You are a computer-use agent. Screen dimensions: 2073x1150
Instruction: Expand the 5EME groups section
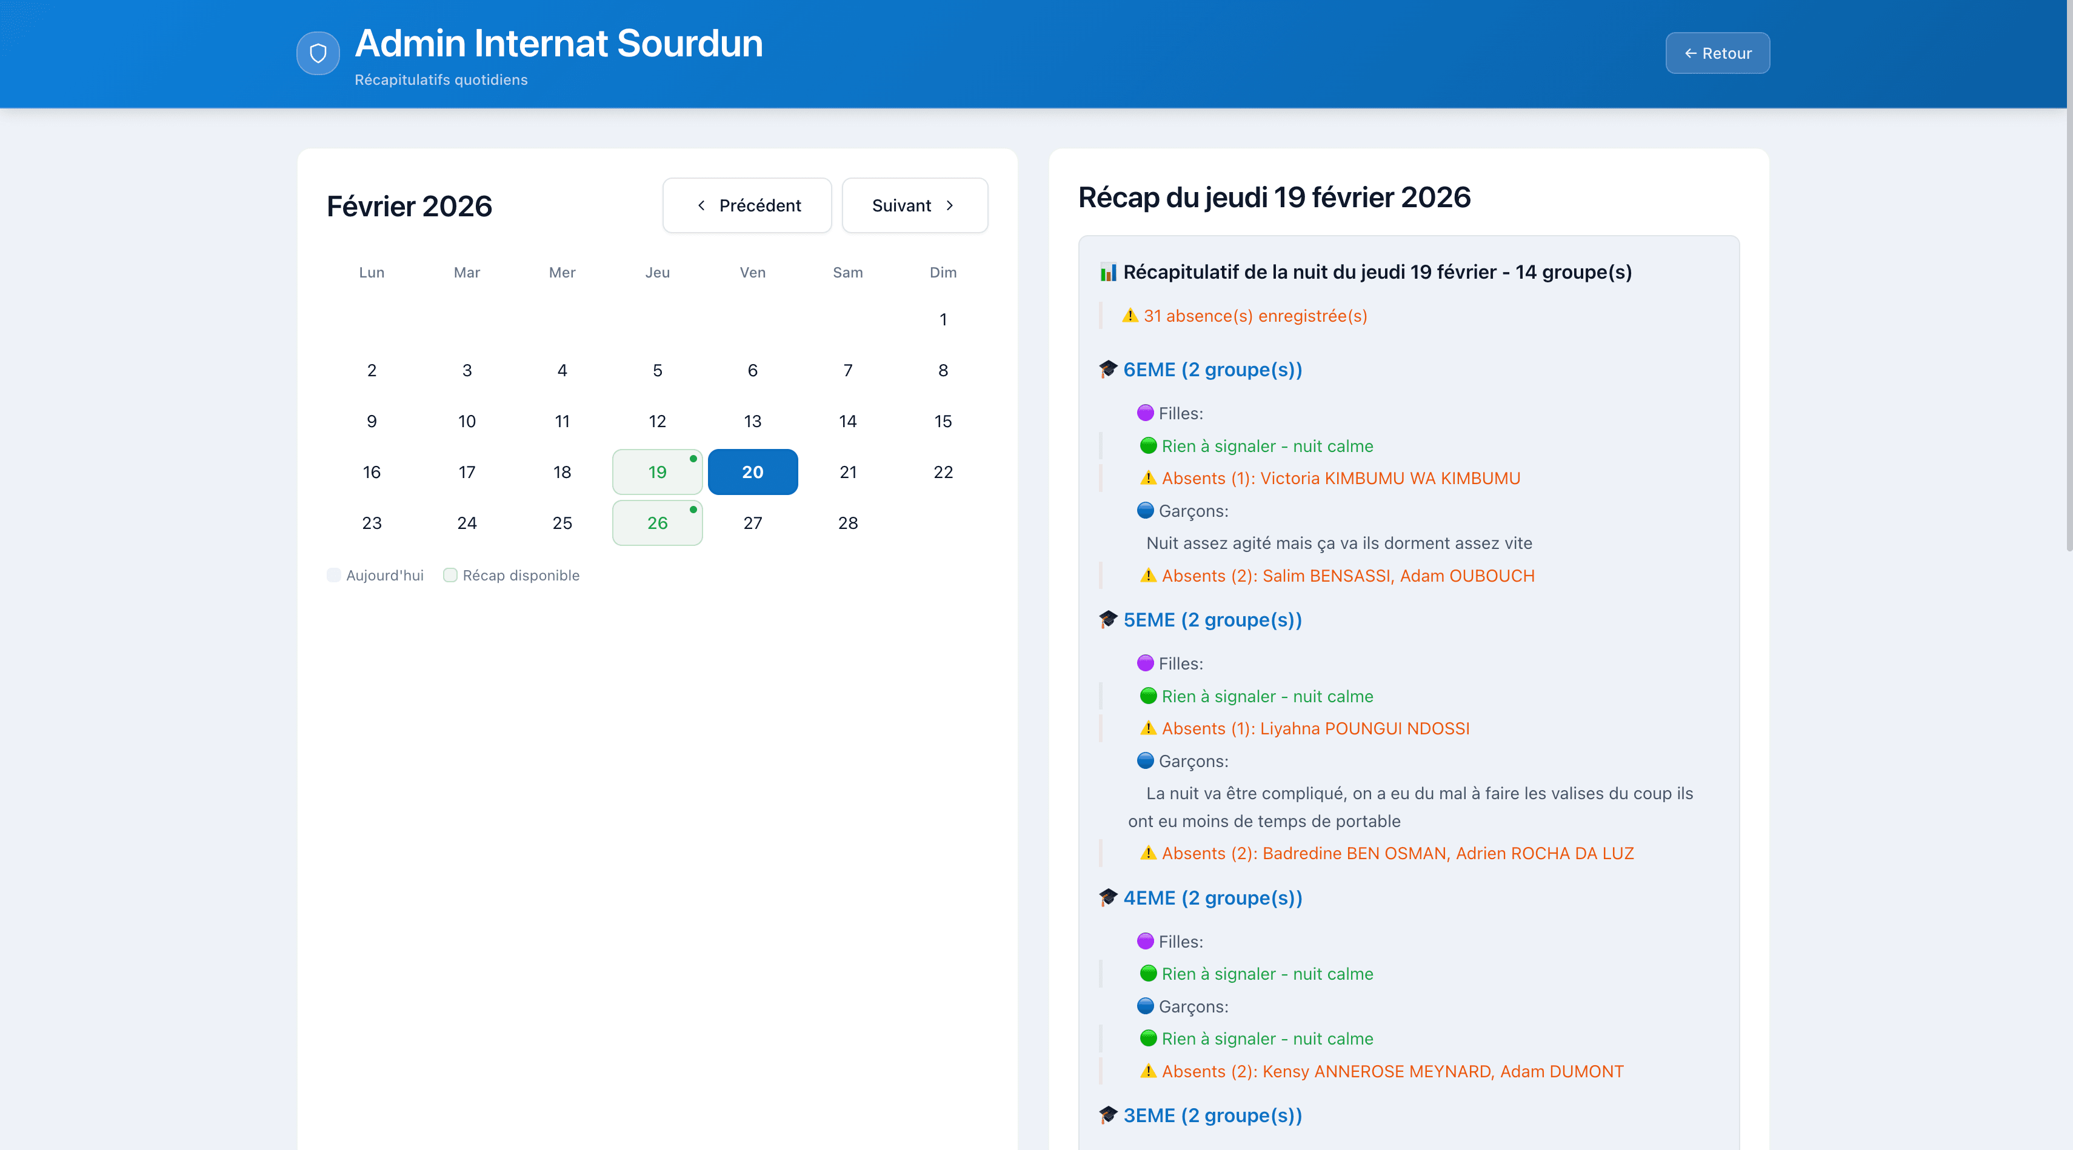1212,620
